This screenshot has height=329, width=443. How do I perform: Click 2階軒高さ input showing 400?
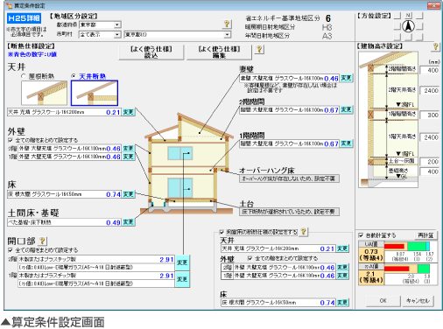[430, 70]
